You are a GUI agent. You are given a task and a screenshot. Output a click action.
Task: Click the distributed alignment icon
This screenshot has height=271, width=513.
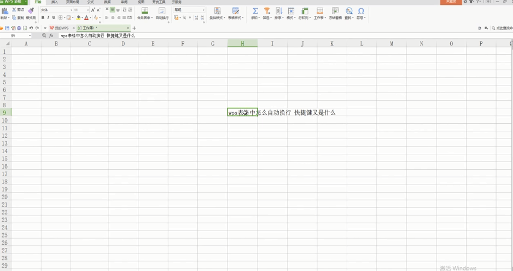coord(130,18)
